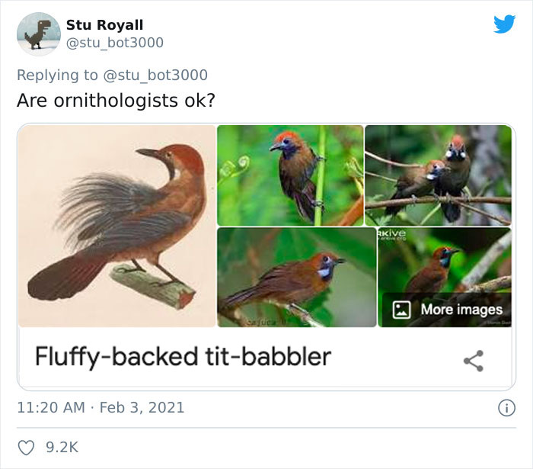533x469 pixels.
Task: Click the picture icon beside More images
Action: point(403,309)
